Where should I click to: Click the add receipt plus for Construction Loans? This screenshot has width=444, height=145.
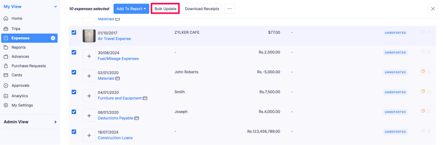[89, 135]
